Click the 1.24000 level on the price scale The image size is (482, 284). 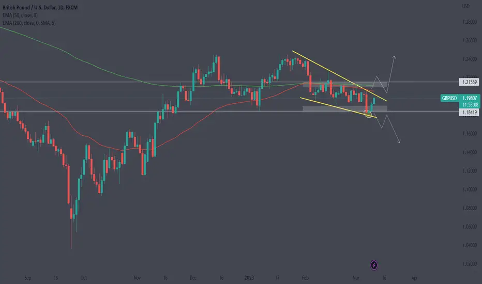coord(470,59)
